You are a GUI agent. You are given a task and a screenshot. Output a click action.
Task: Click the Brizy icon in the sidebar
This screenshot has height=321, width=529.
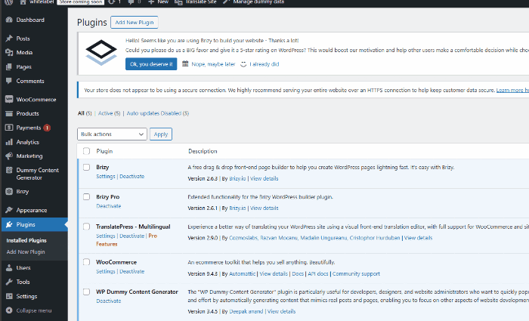(8, 192)
